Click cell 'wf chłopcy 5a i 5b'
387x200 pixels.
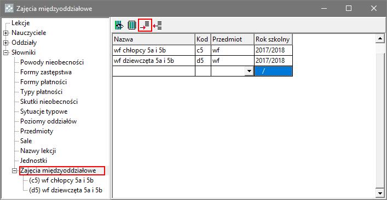tap(153, 50)
